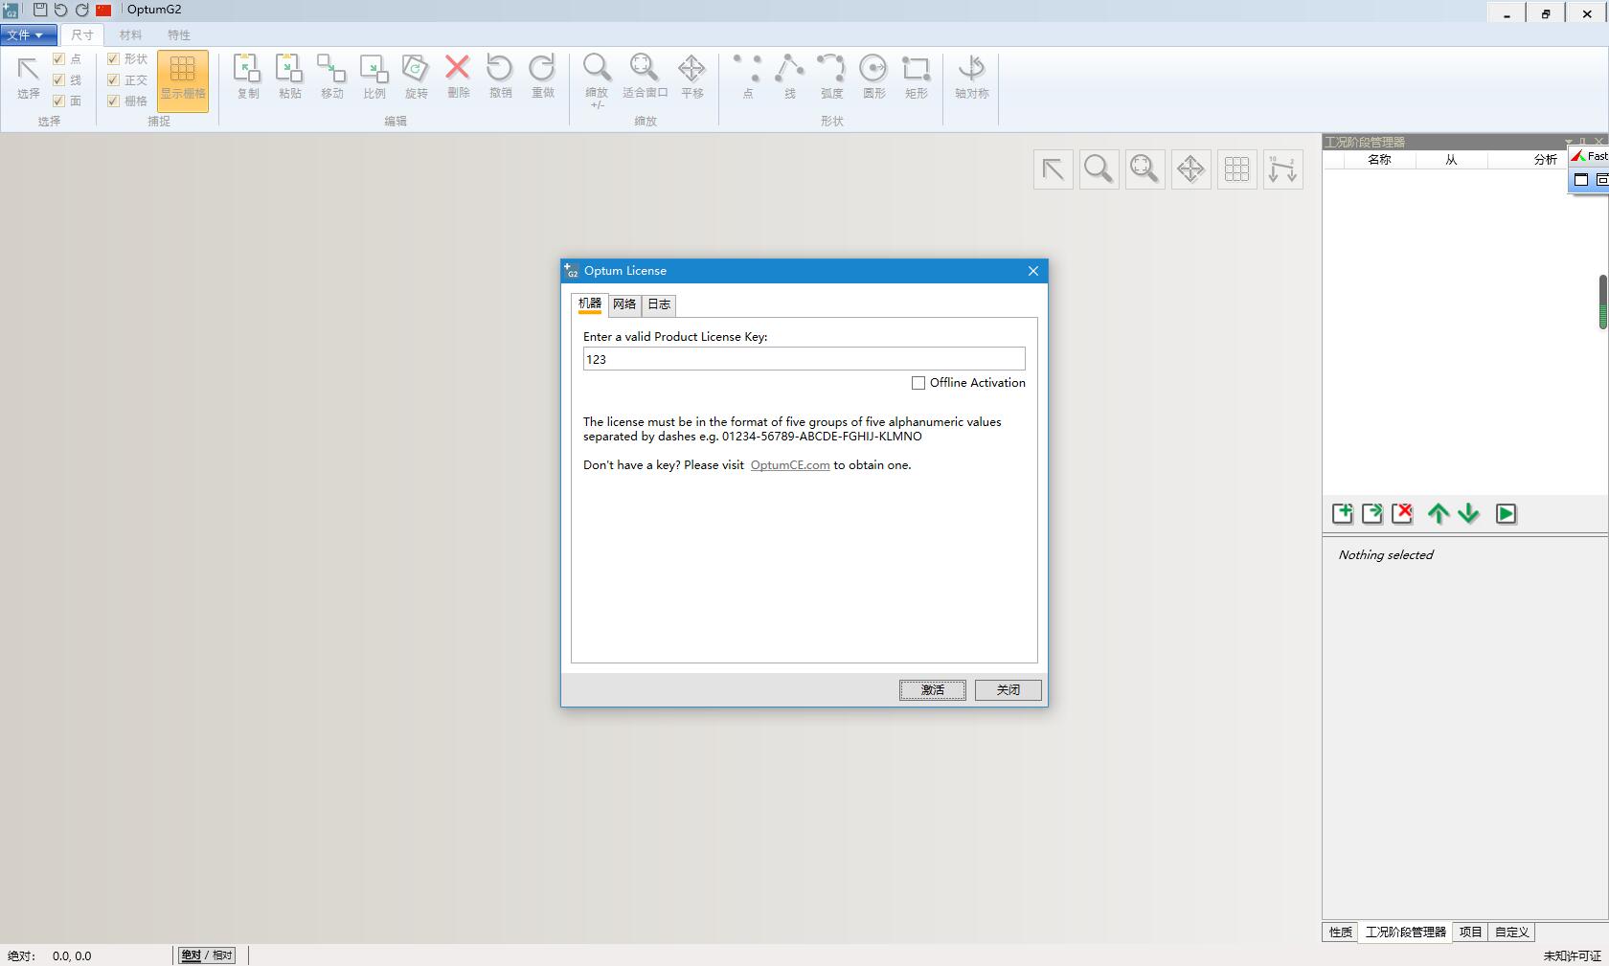Screen dimensions: 1609x966
Task: Add new stage with green plus icon
Action: (1343, 513)
